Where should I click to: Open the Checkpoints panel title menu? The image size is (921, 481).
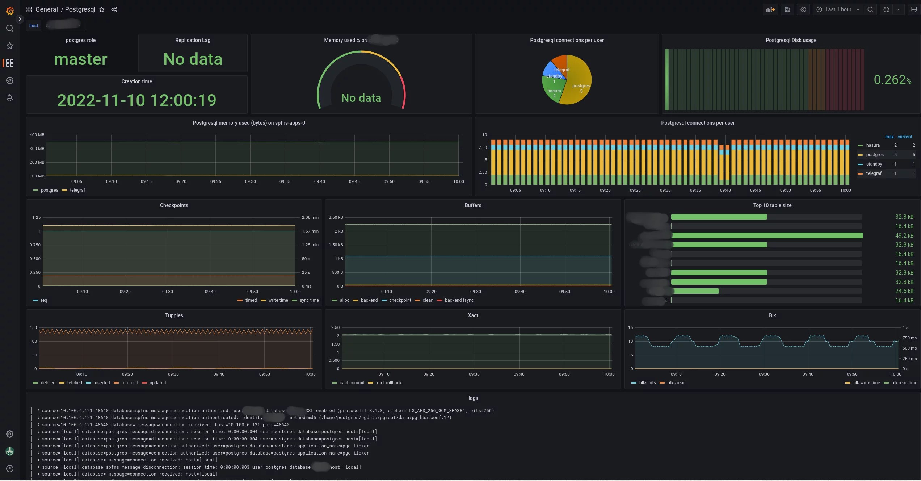coord(174,205)
